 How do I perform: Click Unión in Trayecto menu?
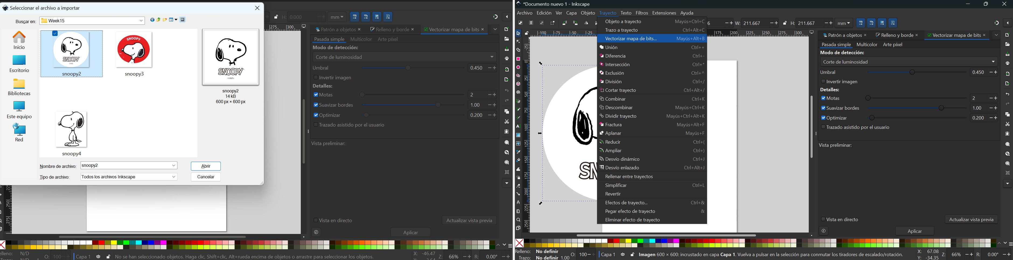tap(652, 48)
